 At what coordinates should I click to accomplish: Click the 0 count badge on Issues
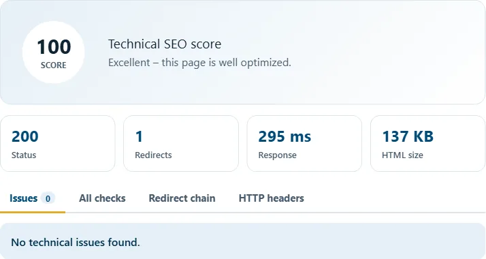[48, 198]
